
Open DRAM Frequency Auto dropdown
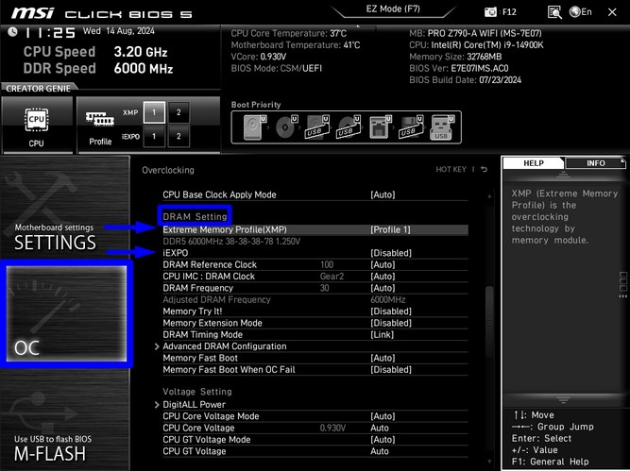click(383, 288)
